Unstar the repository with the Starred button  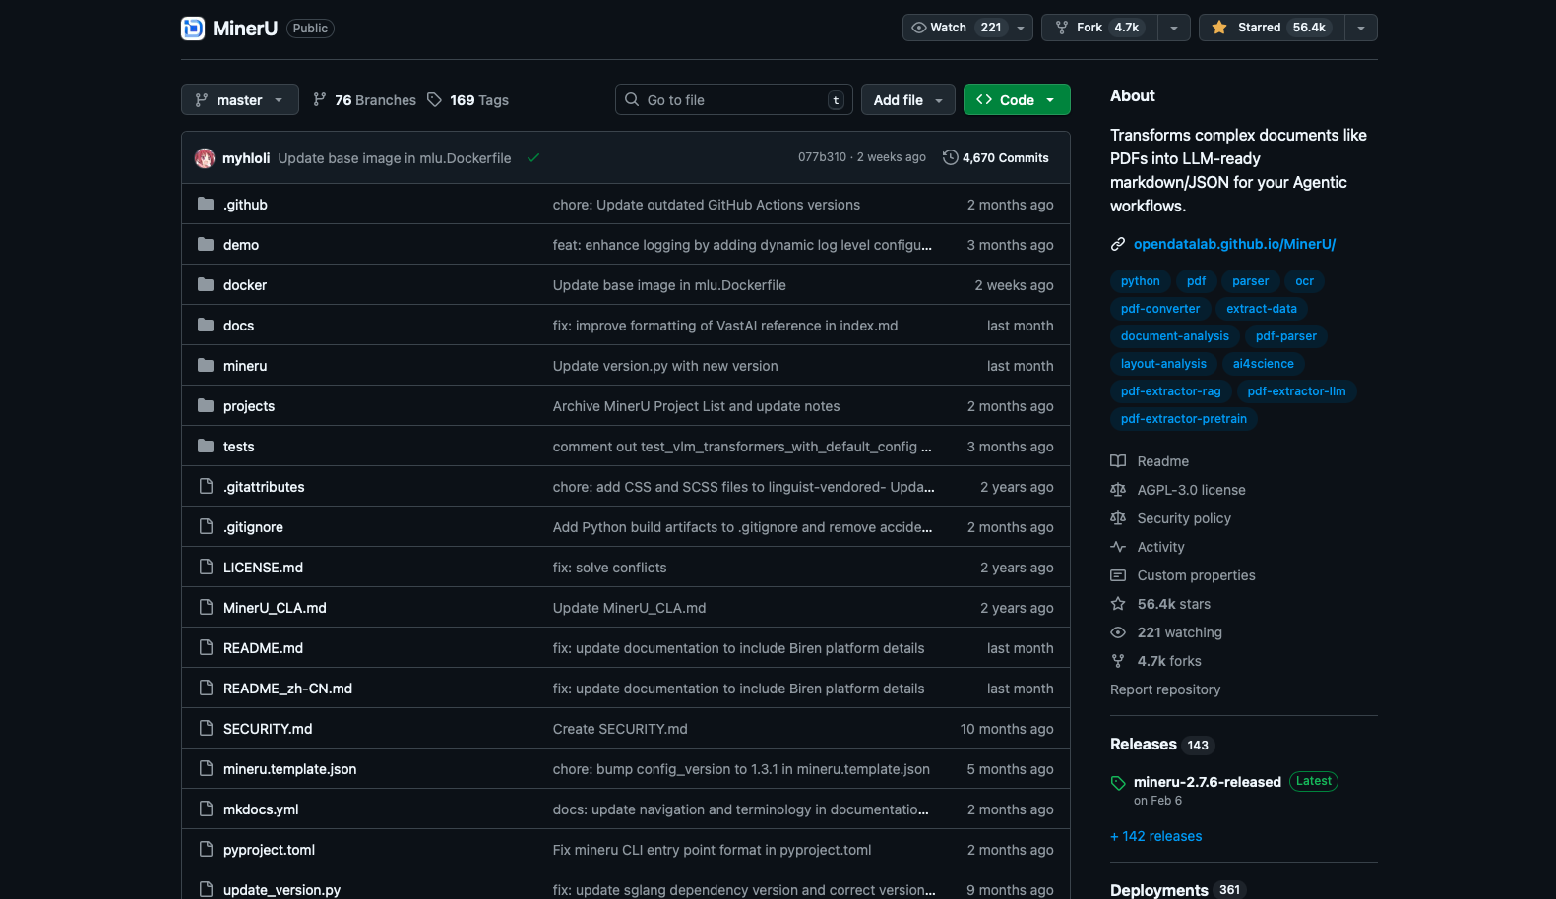1272,28
